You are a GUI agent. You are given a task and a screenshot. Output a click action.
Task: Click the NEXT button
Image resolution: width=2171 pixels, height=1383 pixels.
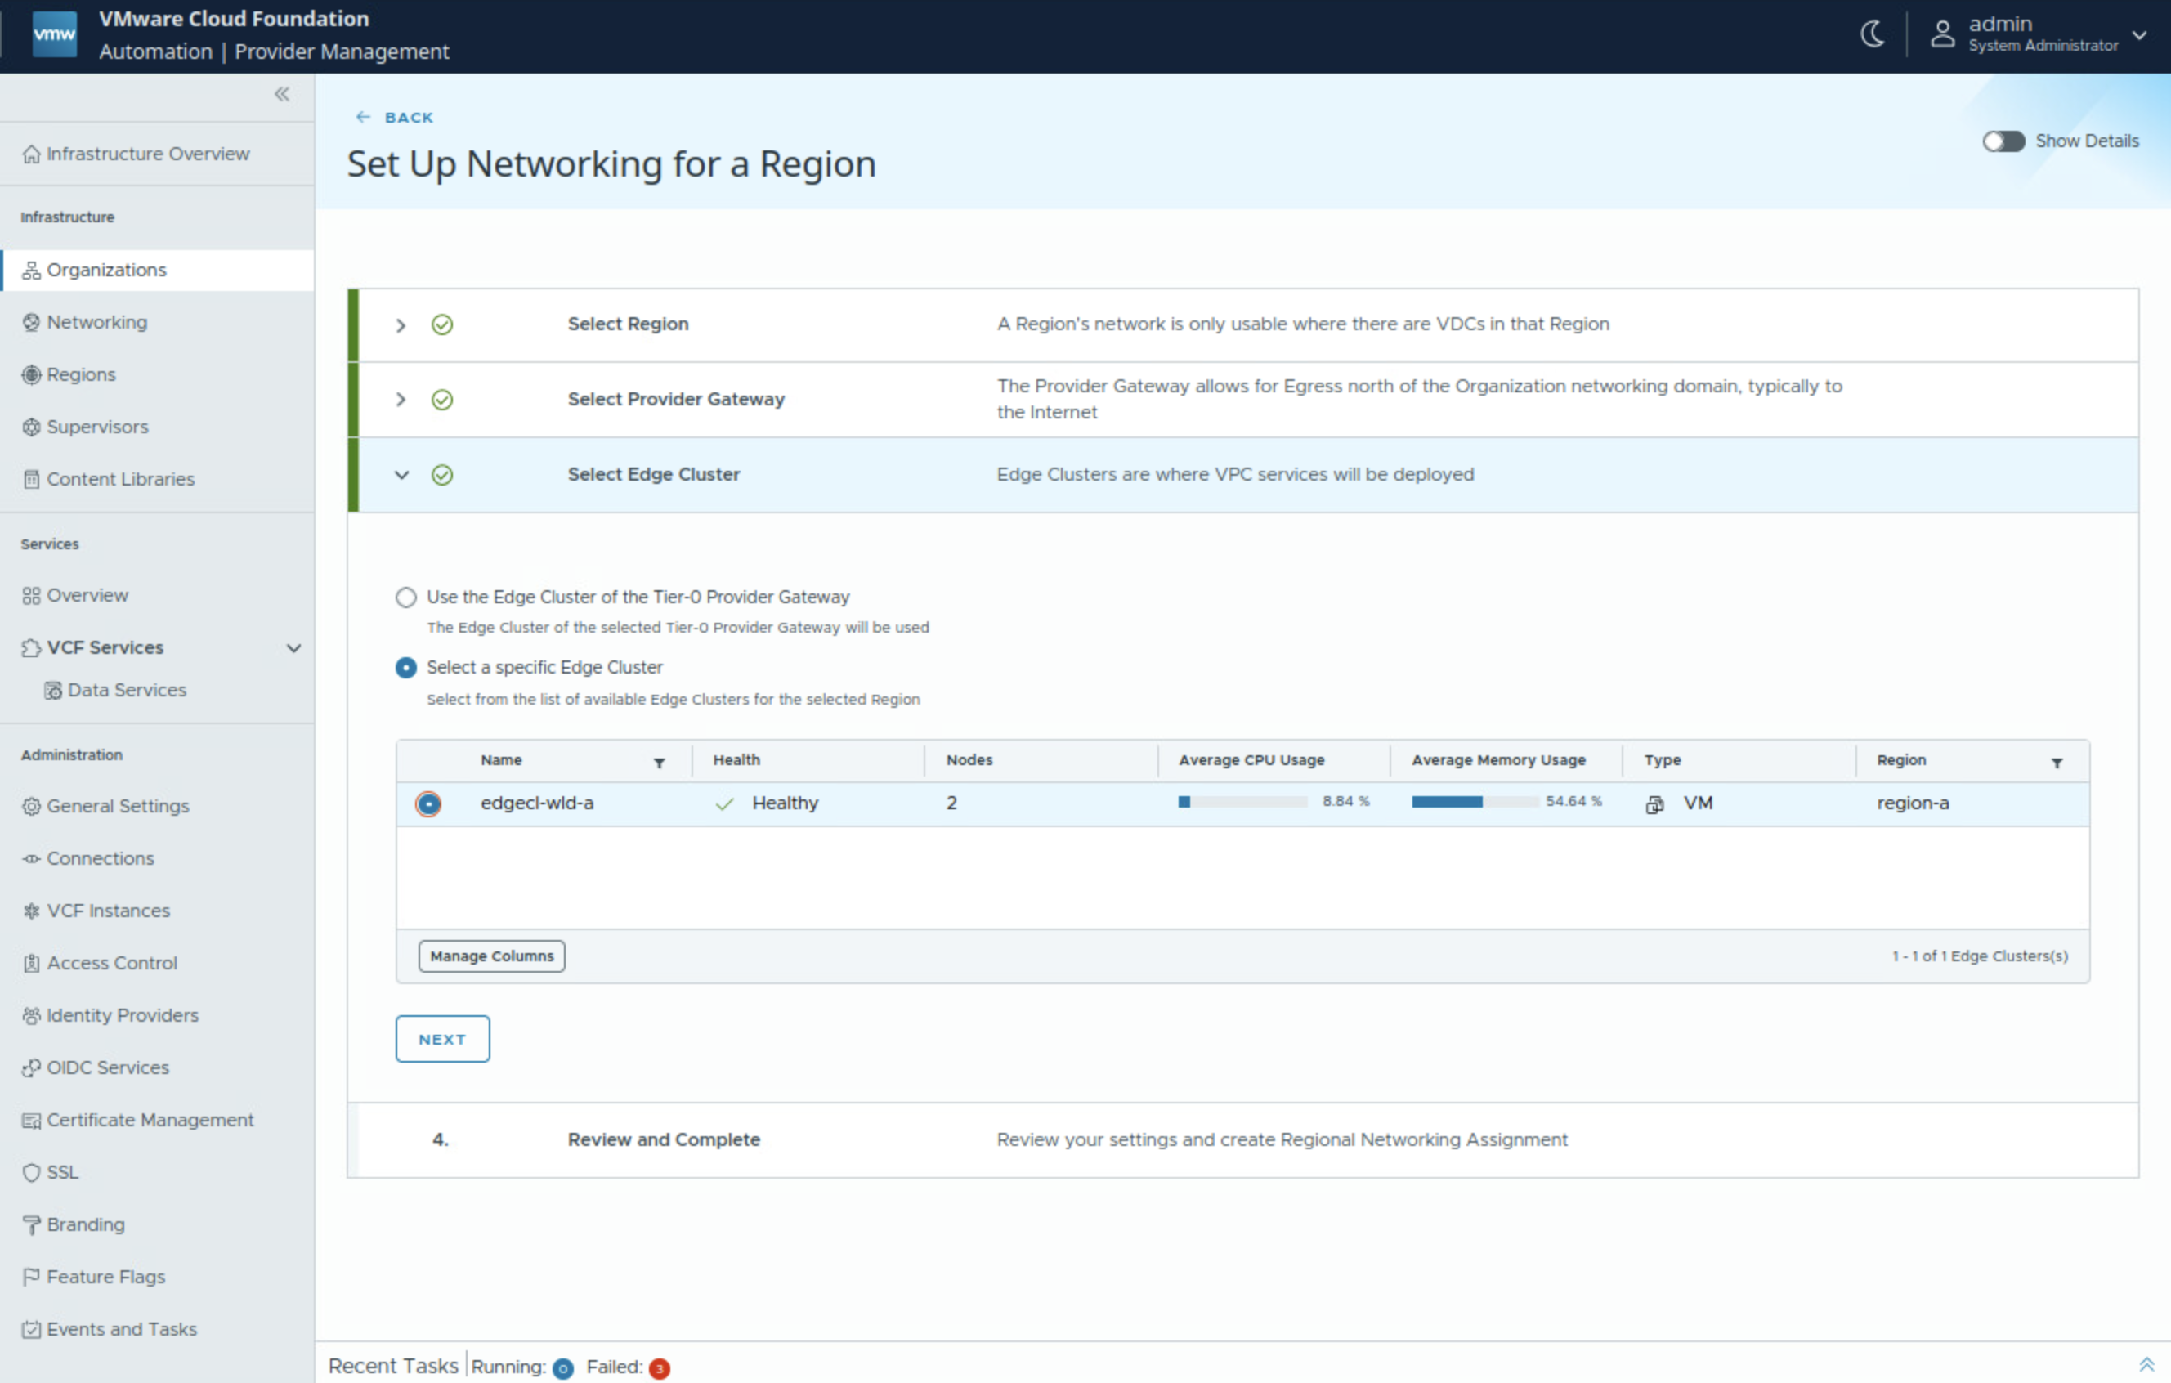coord(441,1039)
